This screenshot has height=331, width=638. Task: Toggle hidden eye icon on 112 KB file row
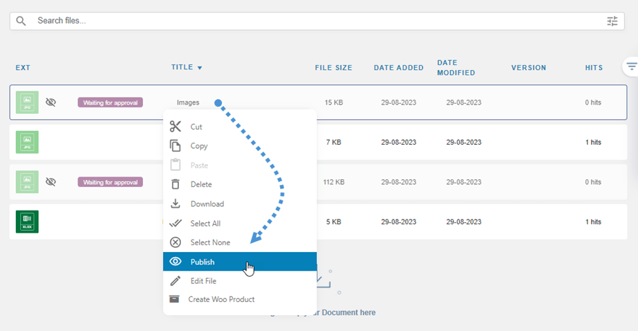point(51,181)
